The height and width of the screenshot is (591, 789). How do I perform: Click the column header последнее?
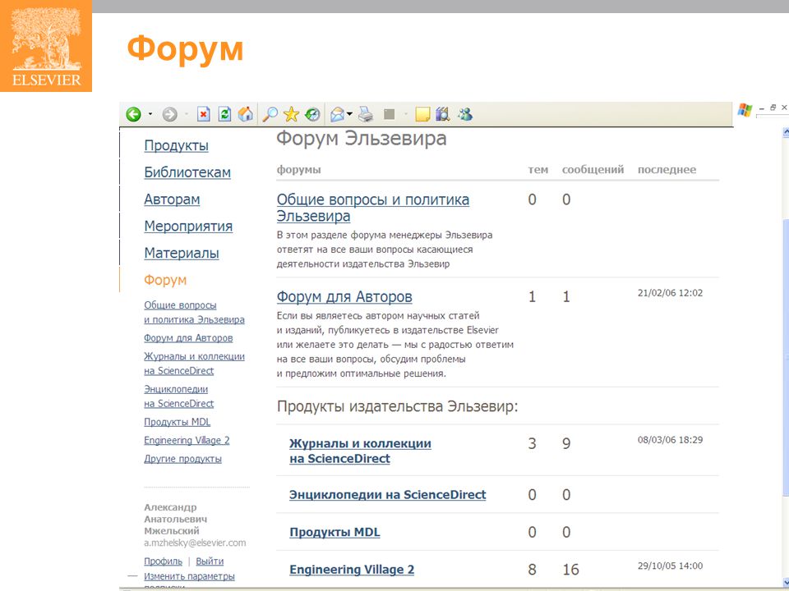tap(667, 170)
